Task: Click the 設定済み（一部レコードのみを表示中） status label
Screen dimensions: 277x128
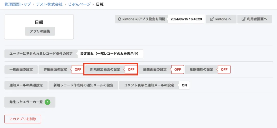Action: [x=110, y=54]
